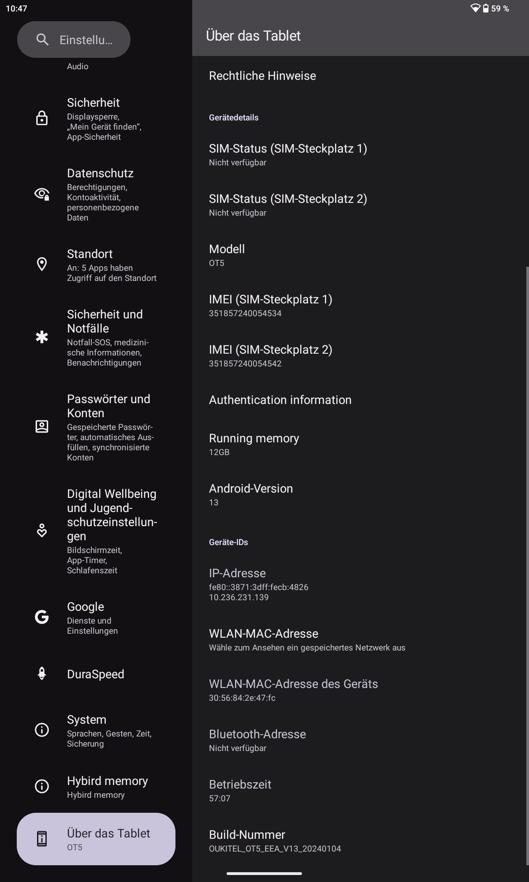Focus the Einstellungen search field

[x=74, y=40]
